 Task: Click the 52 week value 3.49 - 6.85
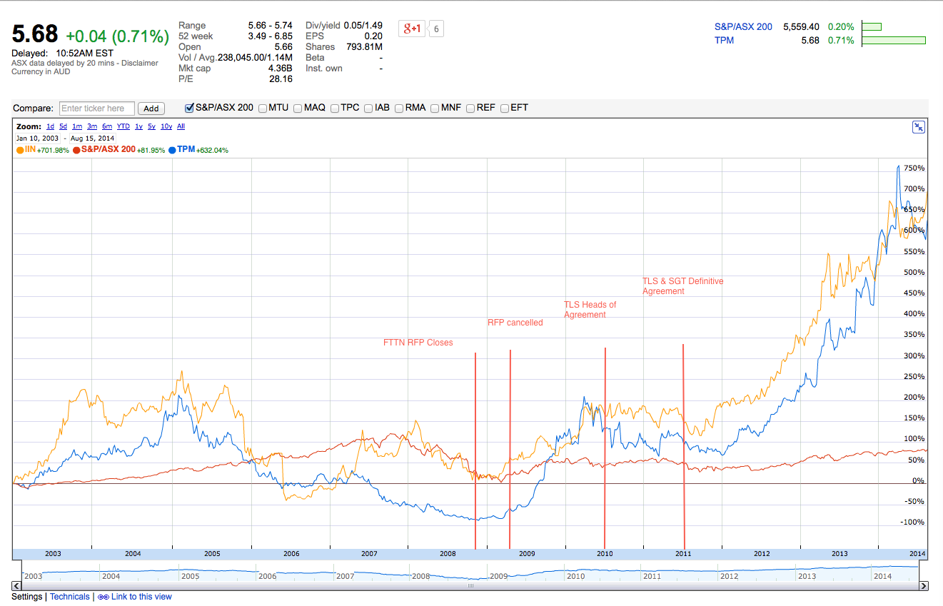[x=270, y=36]
